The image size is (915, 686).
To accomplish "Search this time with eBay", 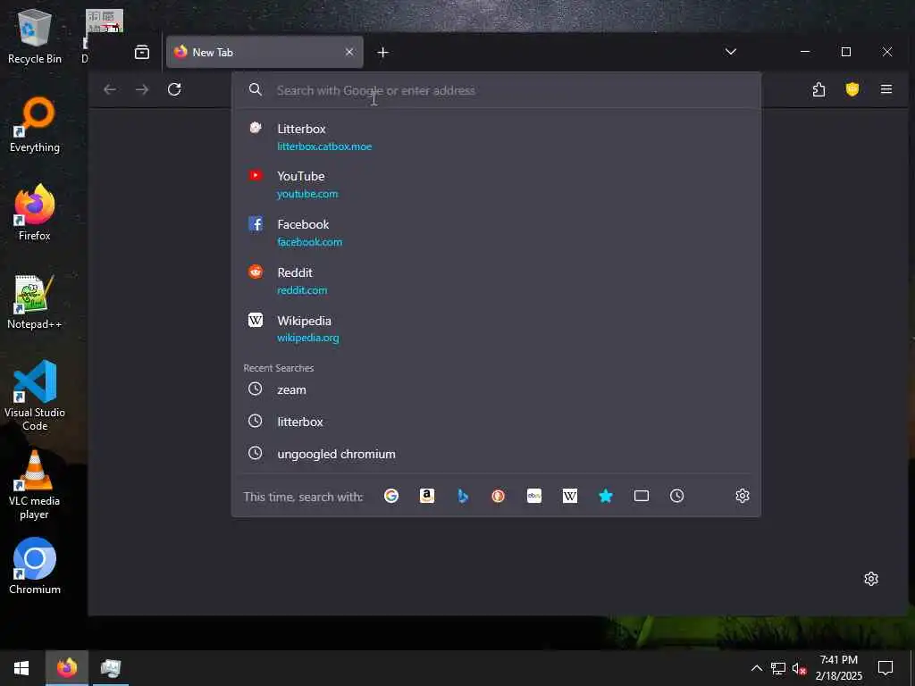I will [534, 496].
